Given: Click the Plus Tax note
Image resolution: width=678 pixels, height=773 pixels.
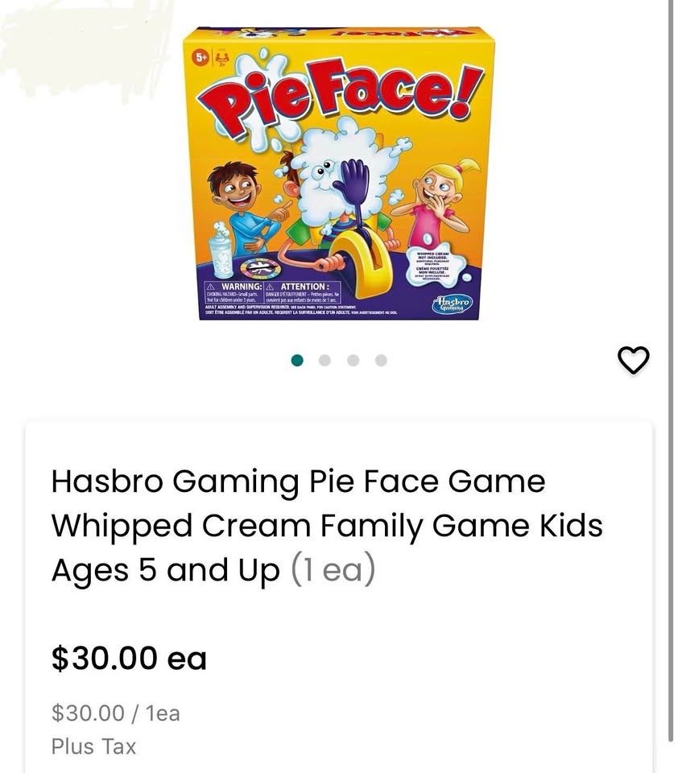Looking at the screenshot, I should [x=93, y=746].
